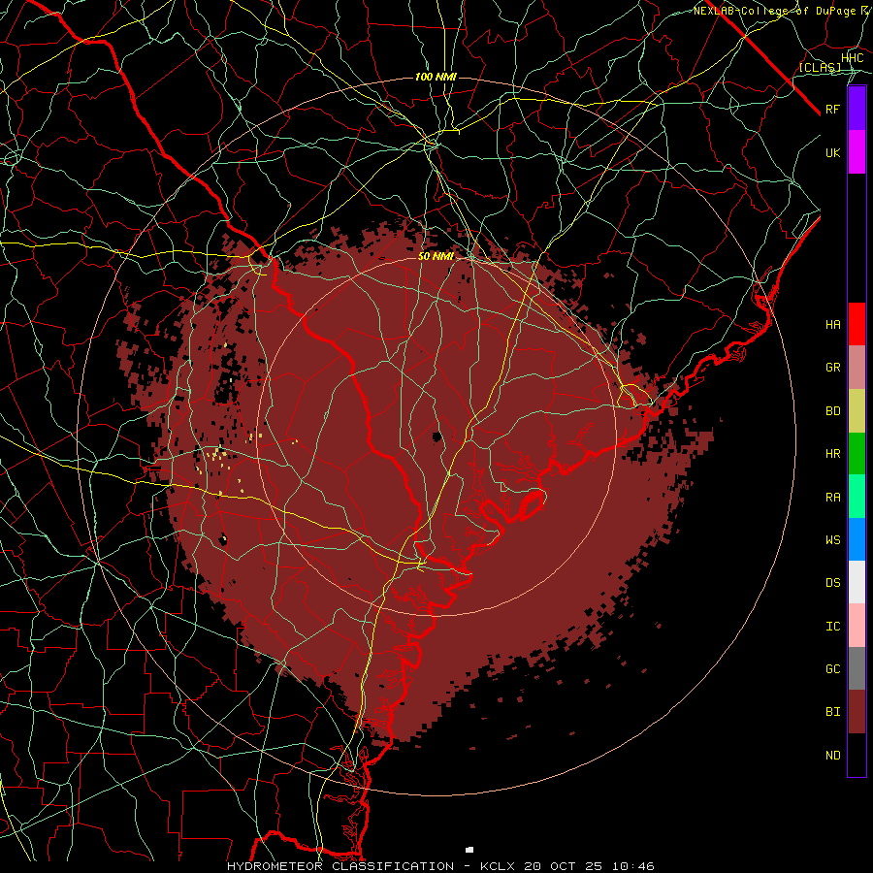The image size is (873, 873).
Task: Click the GC gray legend swatch
Action: click(x=857, y=668)
